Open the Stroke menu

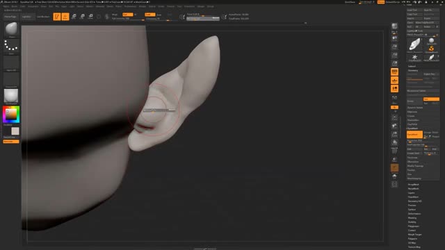tap(161, 6)
